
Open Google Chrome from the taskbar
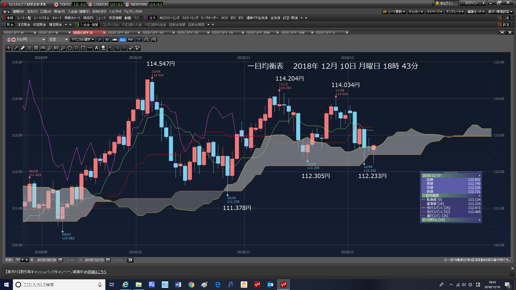point(191,285)
